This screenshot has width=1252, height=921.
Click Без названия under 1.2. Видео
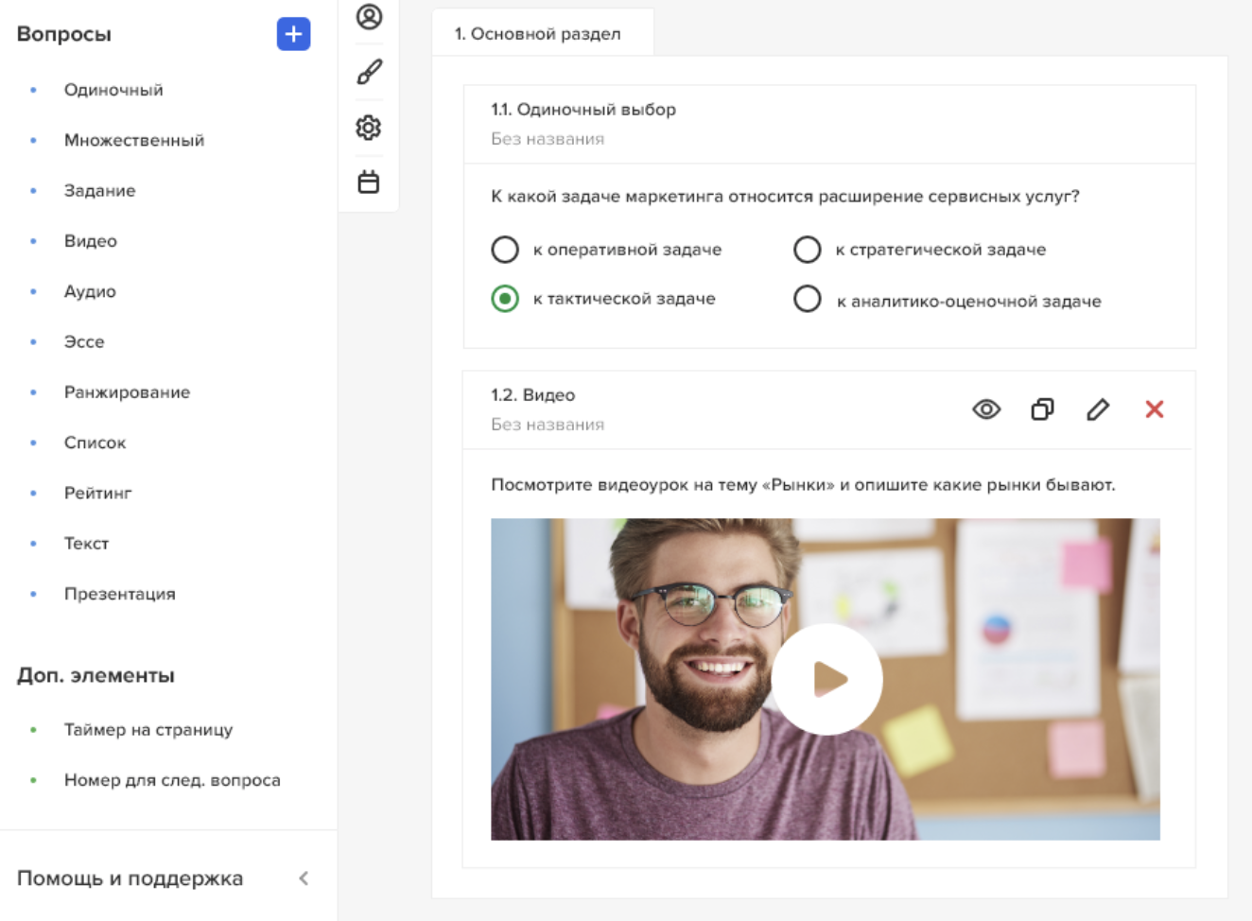point(548,425)
